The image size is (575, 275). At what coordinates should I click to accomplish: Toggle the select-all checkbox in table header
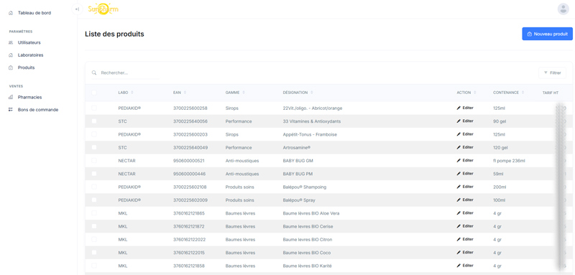94,93
